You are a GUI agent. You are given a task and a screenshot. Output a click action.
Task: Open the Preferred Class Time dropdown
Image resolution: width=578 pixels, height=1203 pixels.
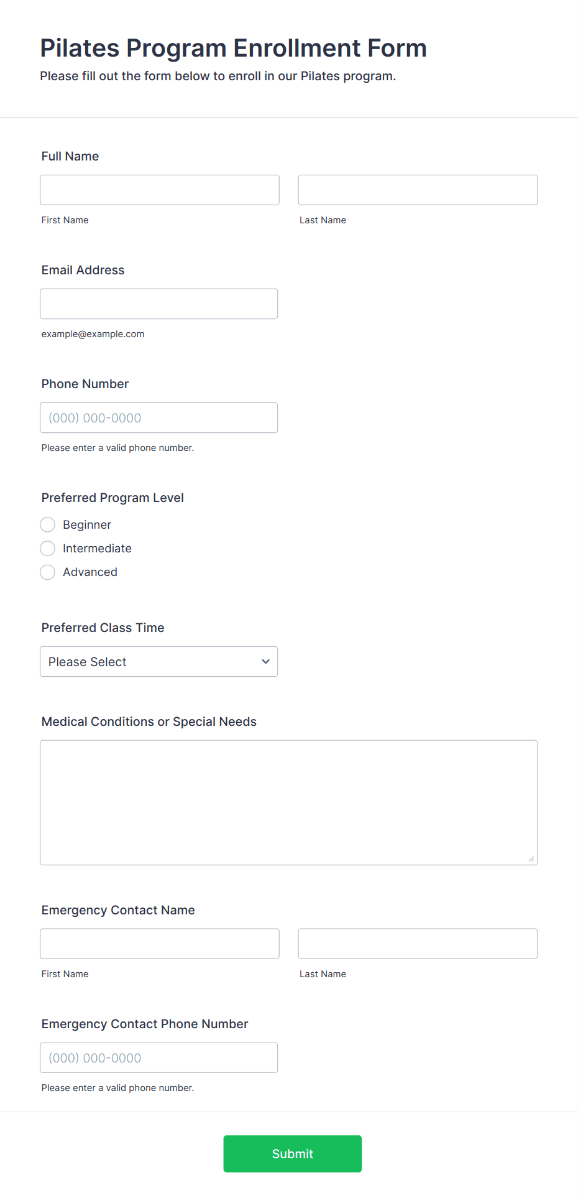click(x=159, y=661)
